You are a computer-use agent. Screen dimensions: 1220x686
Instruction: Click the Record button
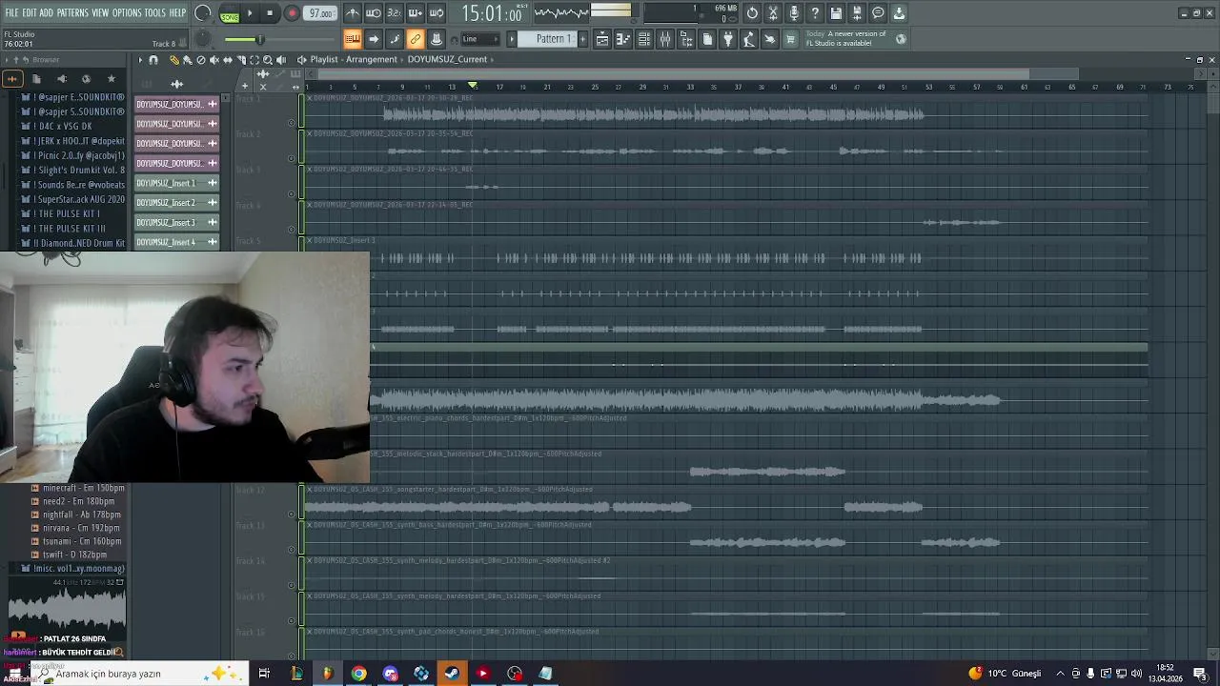click(x=292, y=13)
